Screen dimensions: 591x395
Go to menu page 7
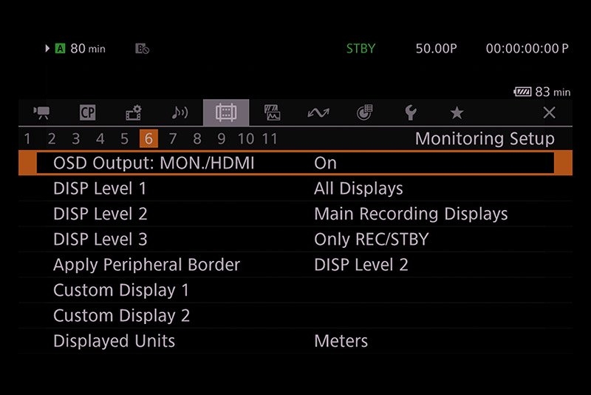coord(173,139)
